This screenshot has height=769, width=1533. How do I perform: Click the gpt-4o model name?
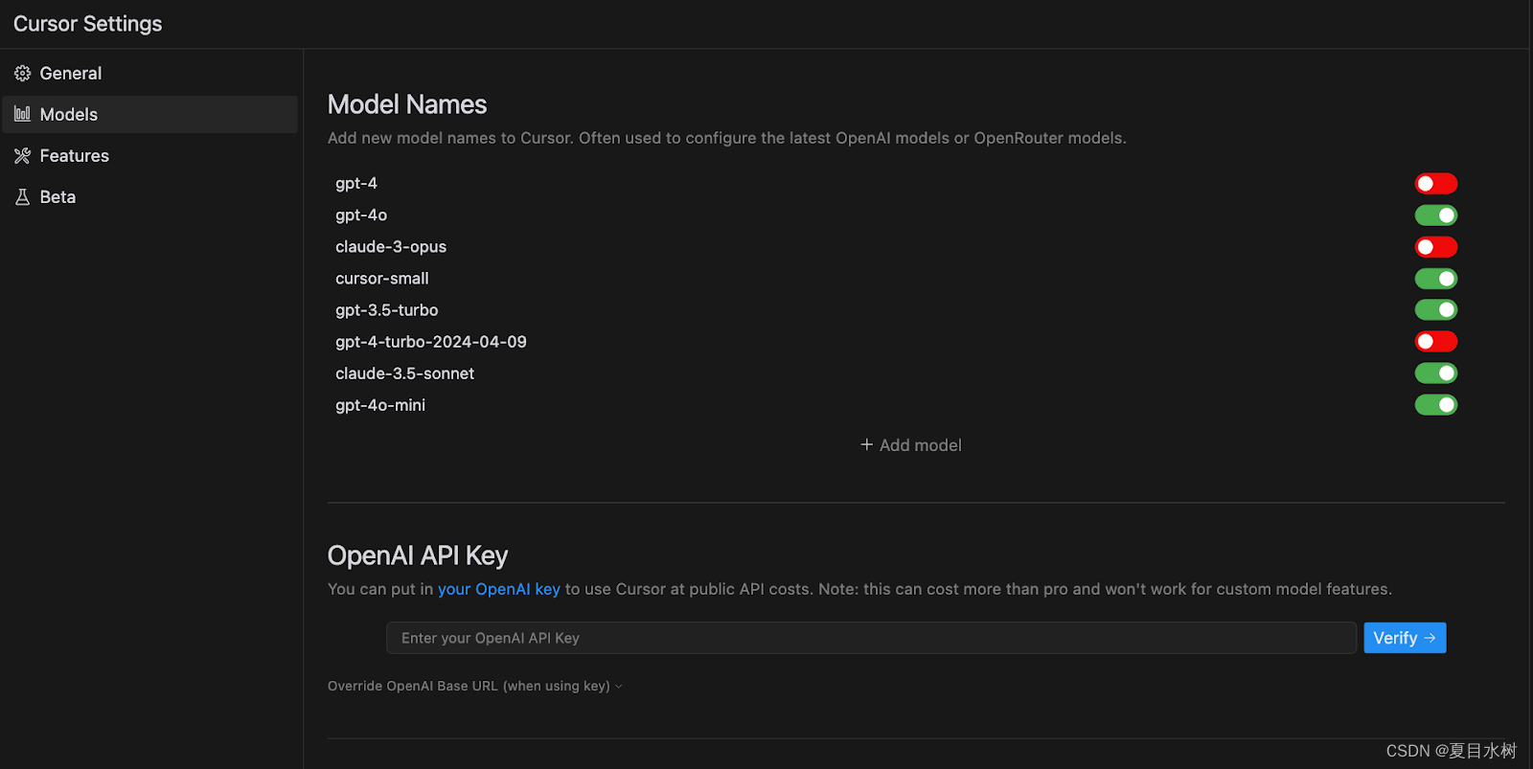[361, 215]
